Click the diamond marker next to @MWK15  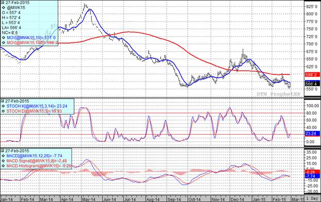pyautogui.click(x=4, y=8)
